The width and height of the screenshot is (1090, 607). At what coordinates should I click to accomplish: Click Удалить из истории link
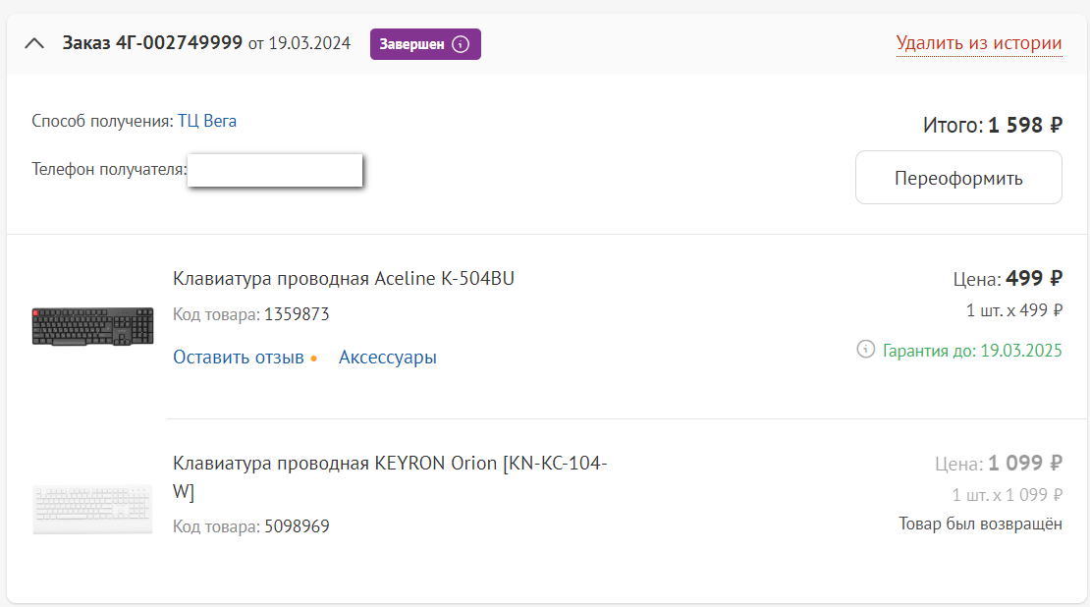978,43
